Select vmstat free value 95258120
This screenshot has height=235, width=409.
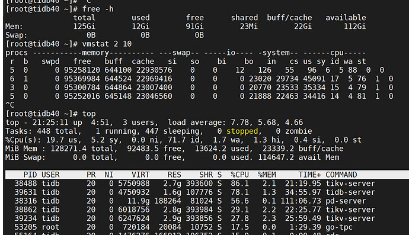[x=82, y=70]
